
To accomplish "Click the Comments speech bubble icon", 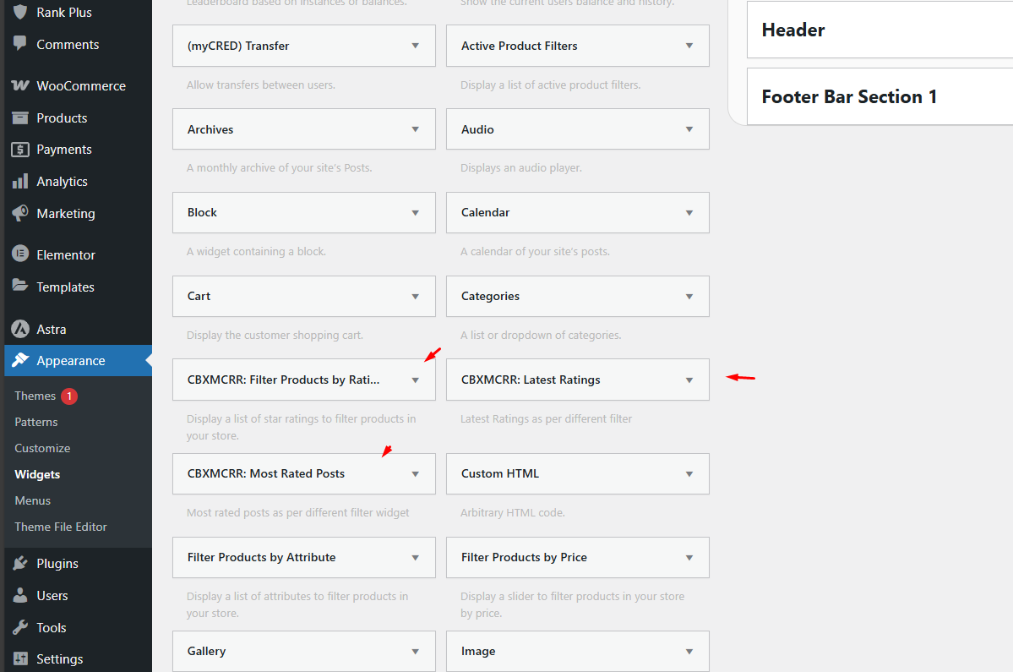I will point(20,45).
